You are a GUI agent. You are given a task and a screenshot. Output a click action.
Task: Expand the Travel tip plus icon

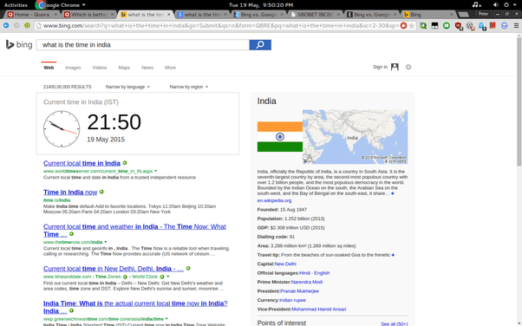(393, 255)
